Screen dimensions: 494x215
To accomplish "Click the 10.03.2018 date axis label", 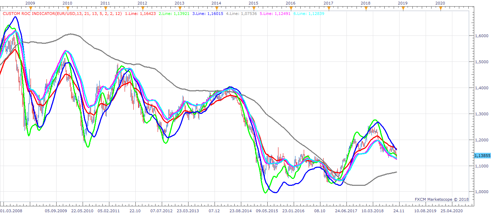I will pyautogui.click(x=372, y=210).
